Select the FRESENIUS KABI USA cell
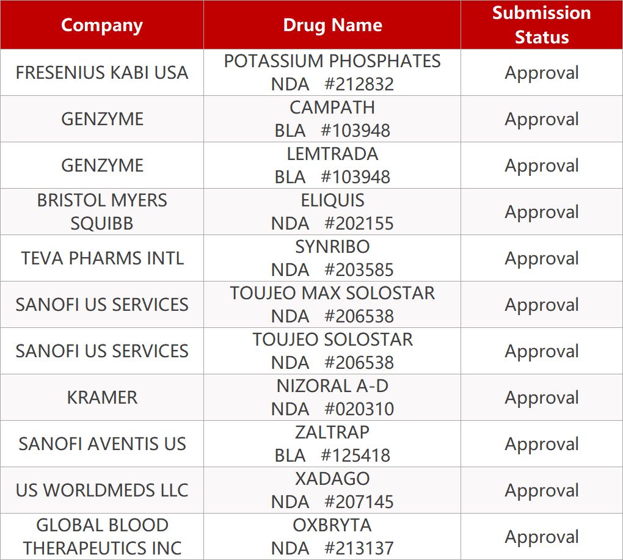 point(102,73)
